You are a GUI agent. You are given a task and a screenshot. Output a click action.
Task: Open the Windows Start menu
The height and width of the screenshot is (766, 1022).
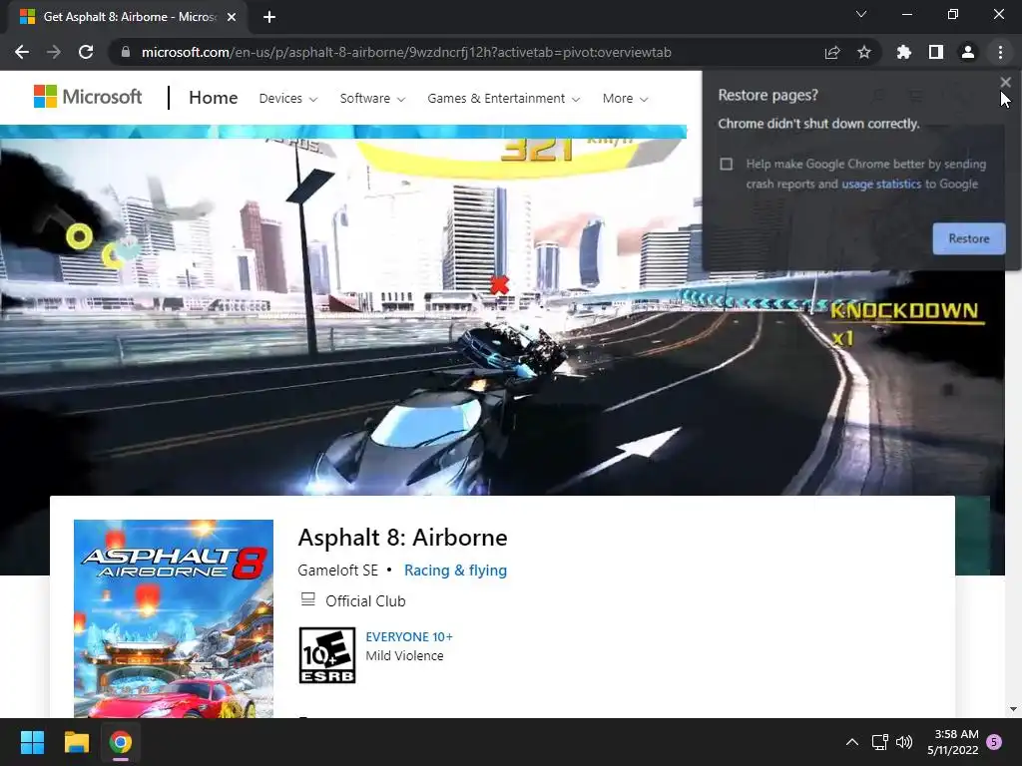pos(32,742)
